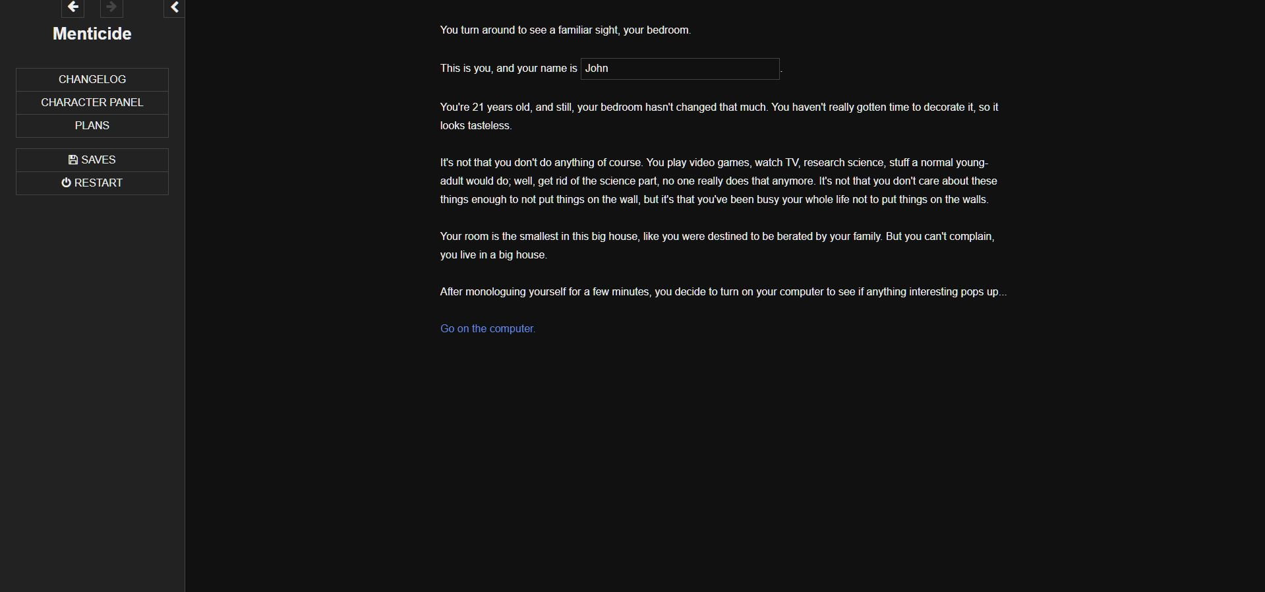Click the Menticide title in the sidebar
The height and width of the screenshot is (592, 1265).
click(92, 34)
